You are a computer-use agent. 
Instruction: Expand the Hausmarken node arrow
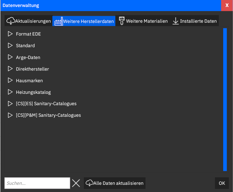tap(10, 80)
